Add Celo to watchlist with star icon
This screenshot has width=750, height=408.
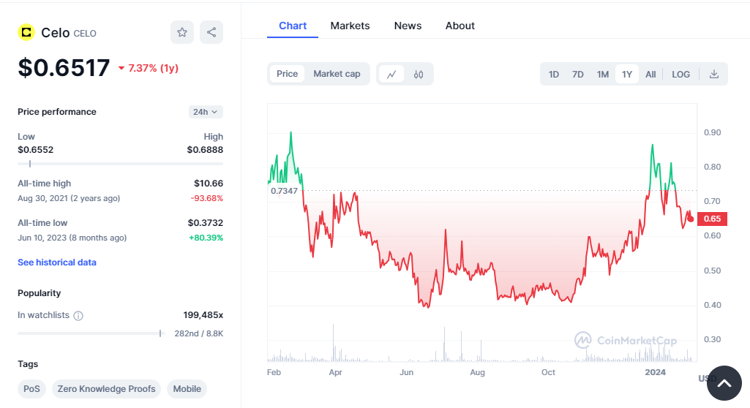point(182,32)
